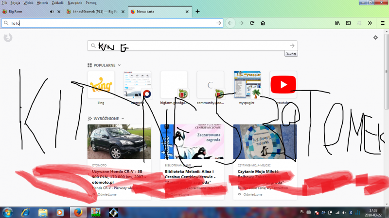This screenshot has height=218, width=389.
Task: Open new tab preferences gear
Action: 375,37
